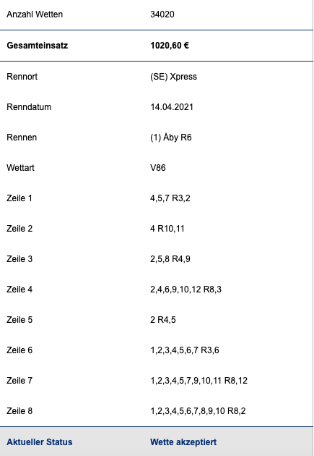Click the Wettart value V86
Viewport: 314px width, 456px height.
coord(158,167)
